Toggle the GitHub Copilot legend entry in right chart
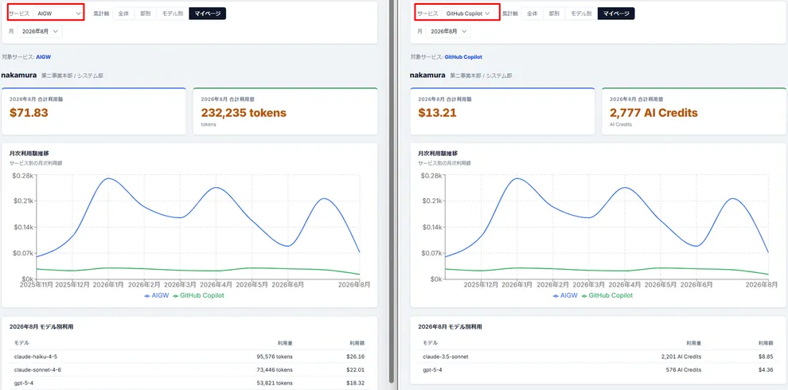 607,295
